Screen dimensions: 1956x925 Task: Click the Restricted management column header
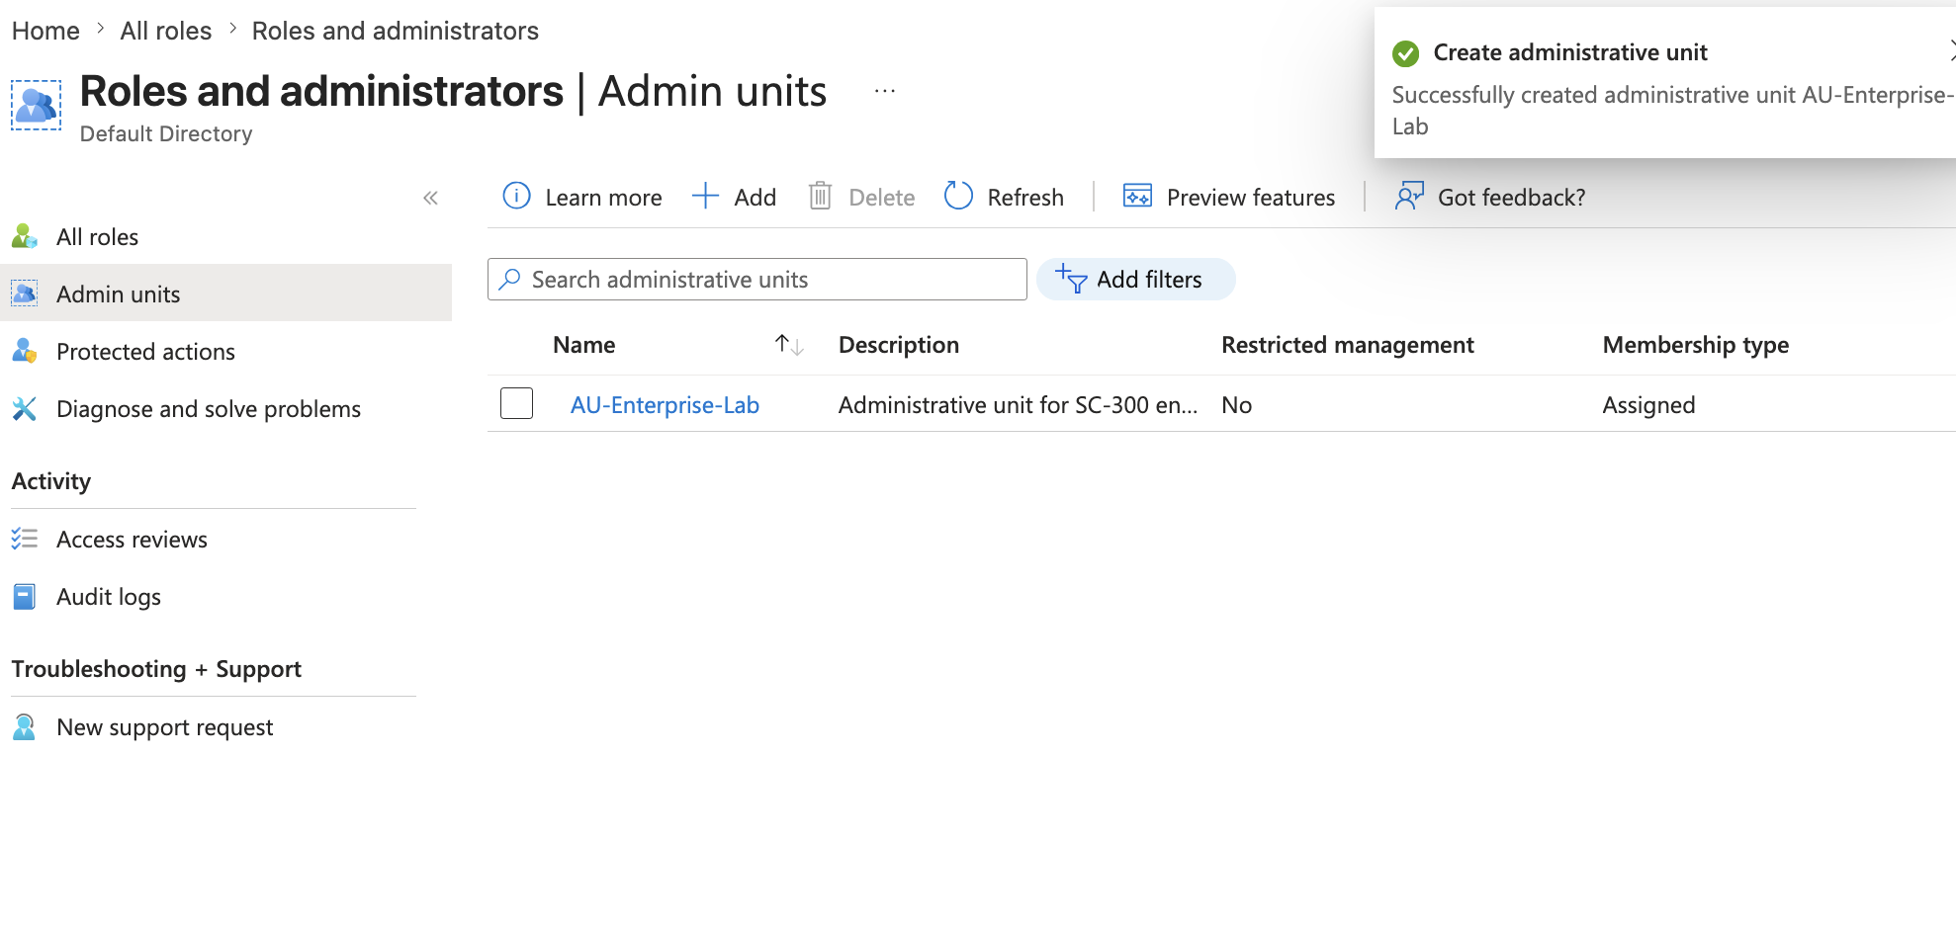(1348, 345)
